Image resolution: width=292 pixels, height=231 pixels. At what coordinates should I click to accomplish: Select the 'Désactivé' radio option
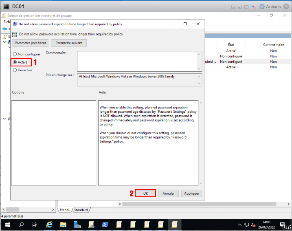[15, 70]
